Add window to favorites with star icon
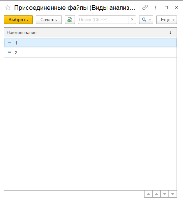The image size is (183, 201). [x=8, y=7]
